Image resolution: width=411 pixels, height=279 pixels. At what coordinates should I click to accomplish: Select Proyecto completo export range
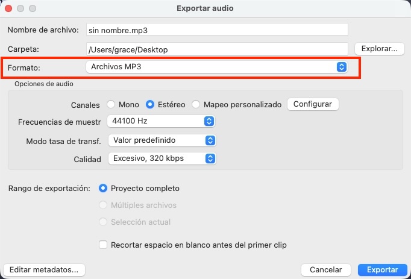[102, 188]
